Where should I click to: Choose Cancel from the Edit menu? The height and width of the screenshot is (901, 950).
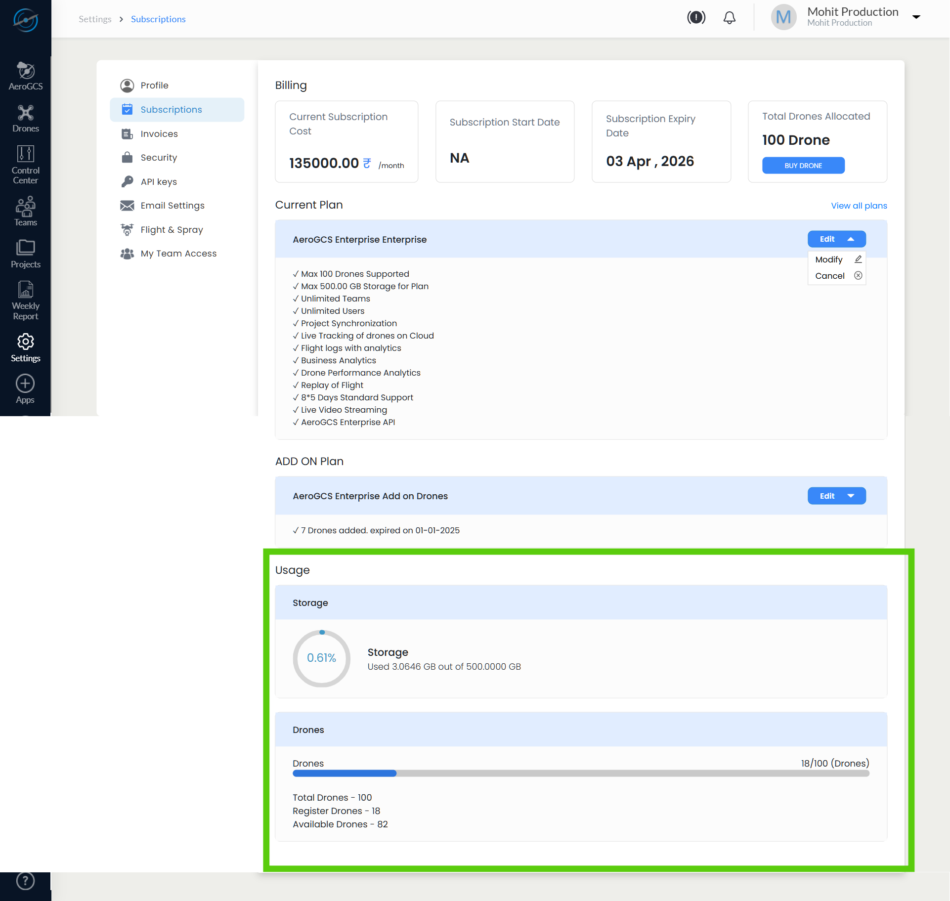click(x=837, y=276)
